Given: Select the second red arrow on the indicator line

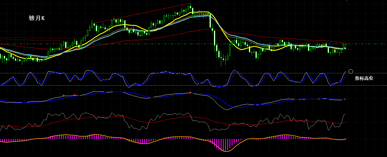Looking at the screenshot, I should 74,95.
